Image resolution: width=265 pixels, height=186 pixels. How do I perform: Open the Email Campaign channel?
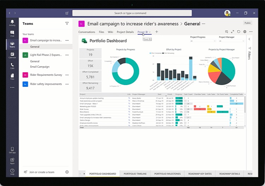40,67
